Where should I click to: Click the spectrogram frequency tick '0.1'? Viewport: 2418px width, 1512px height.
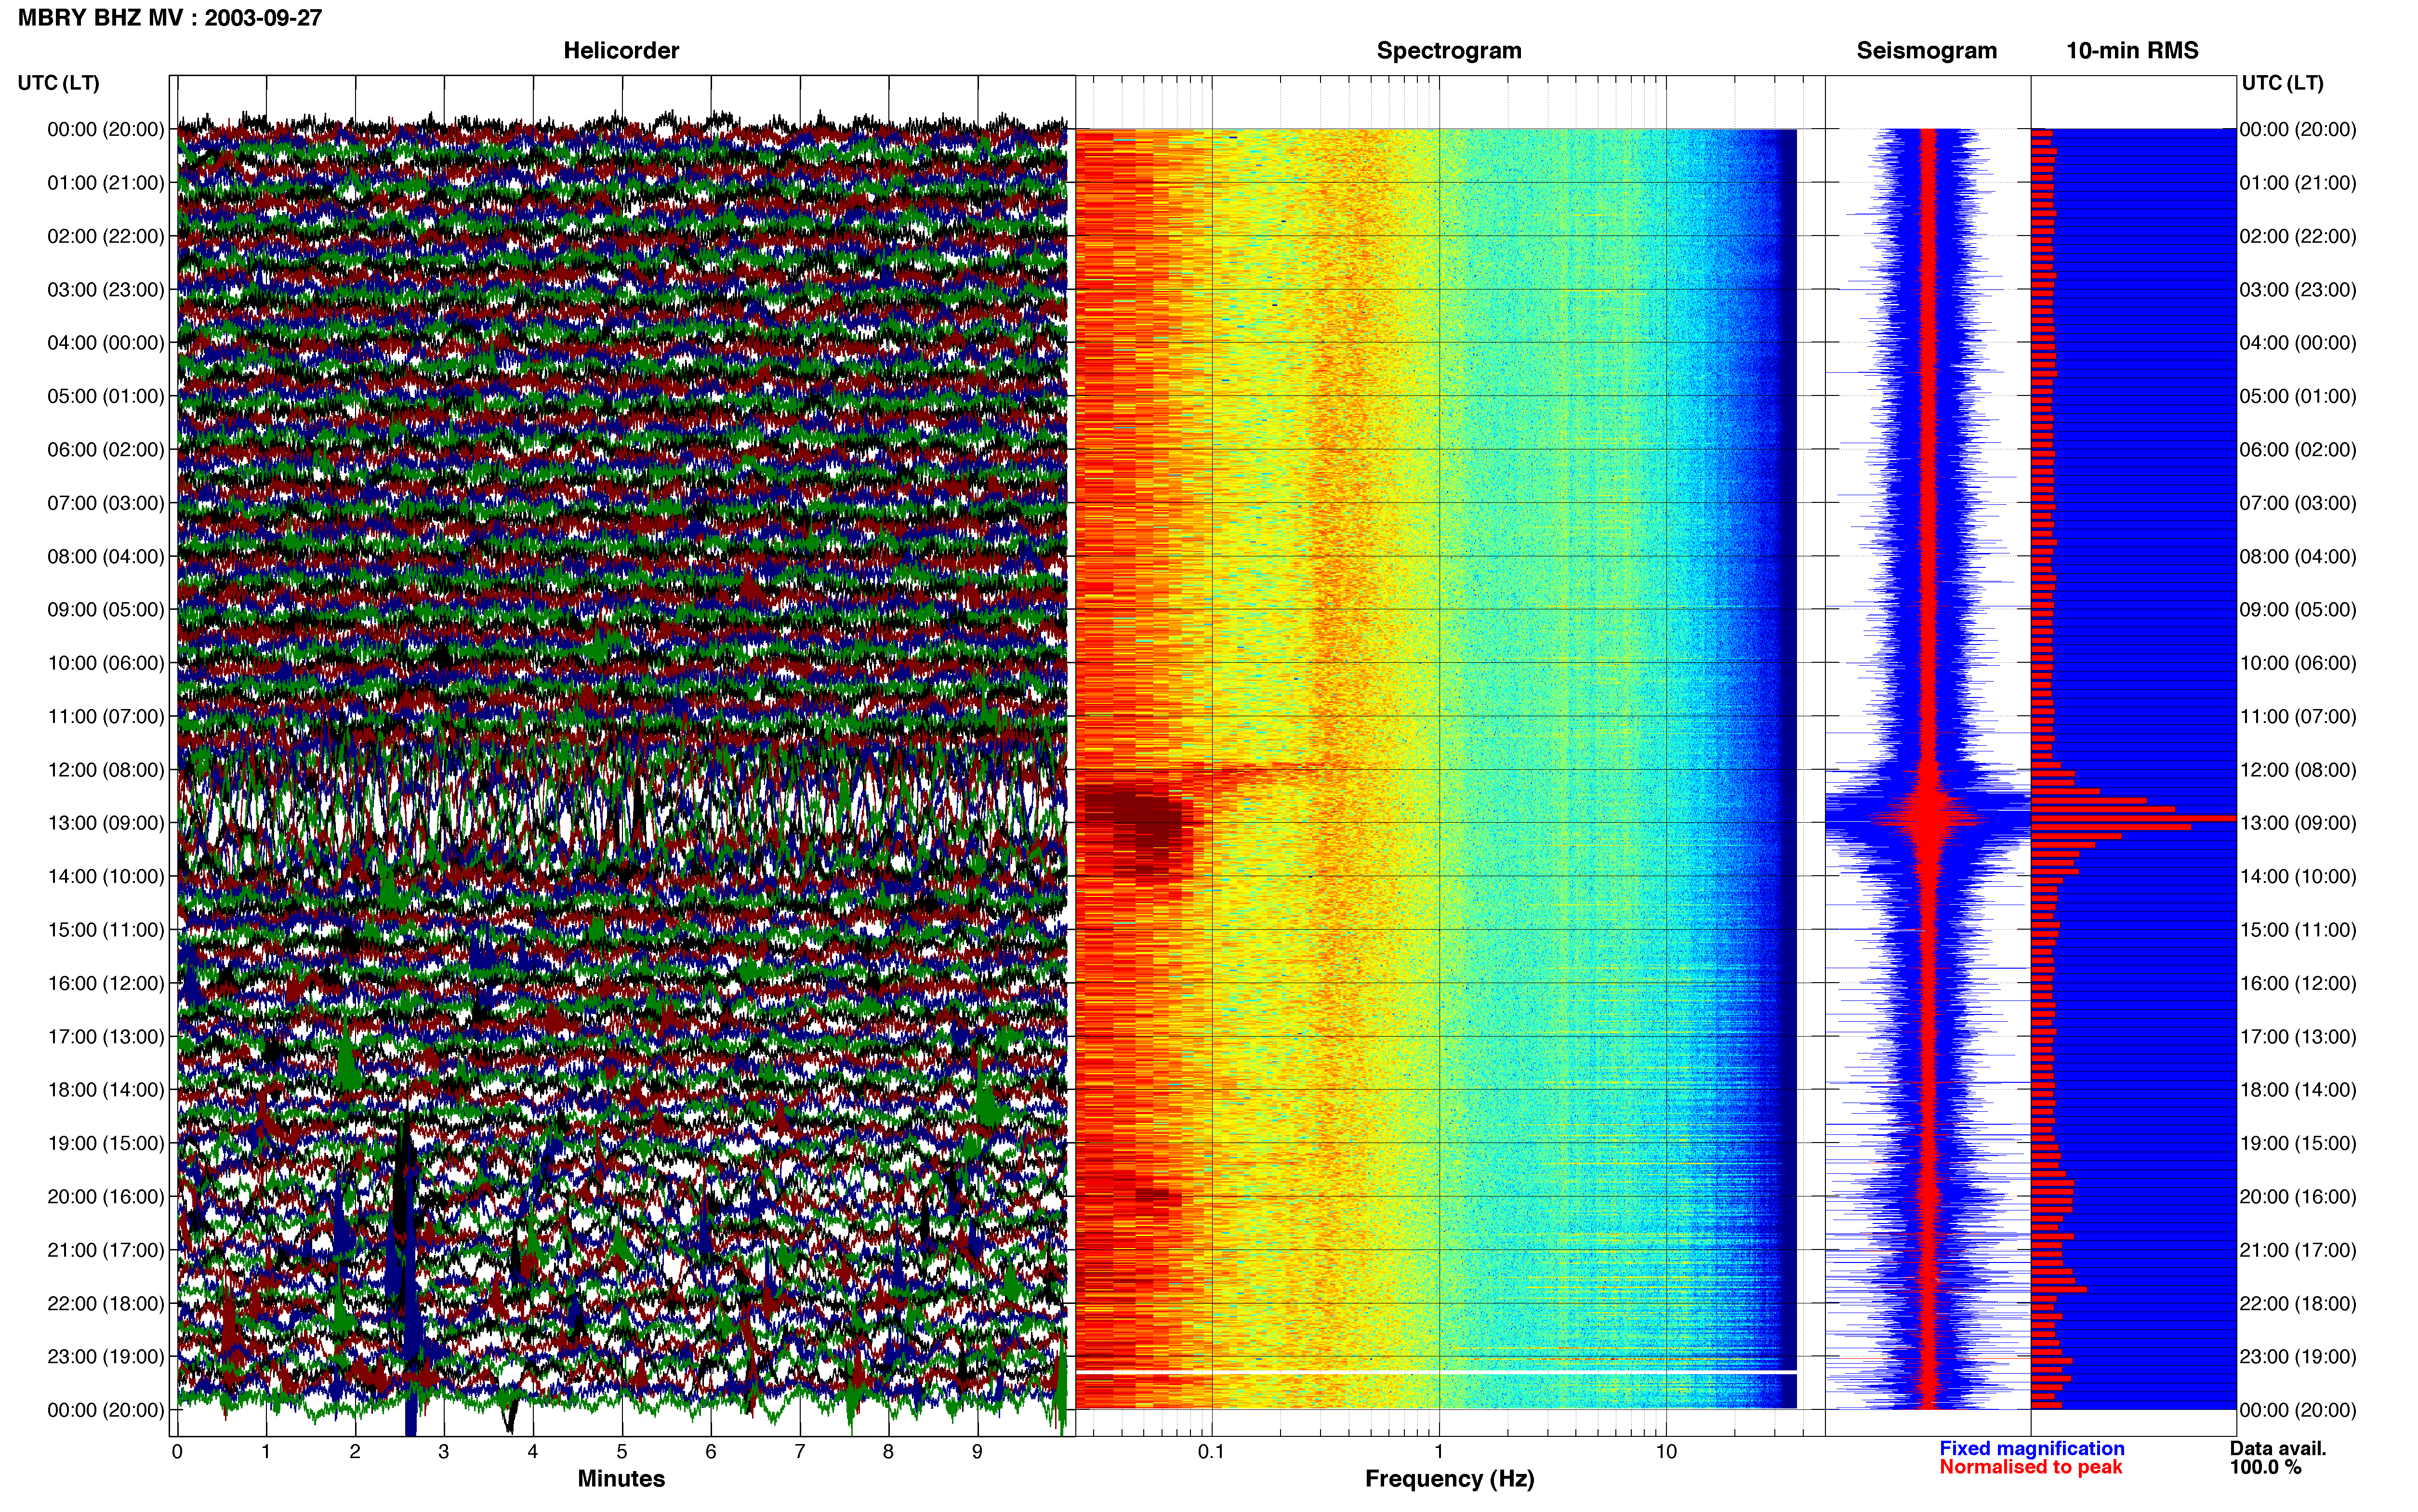pyautogui.click(x=1211, y=1452)
